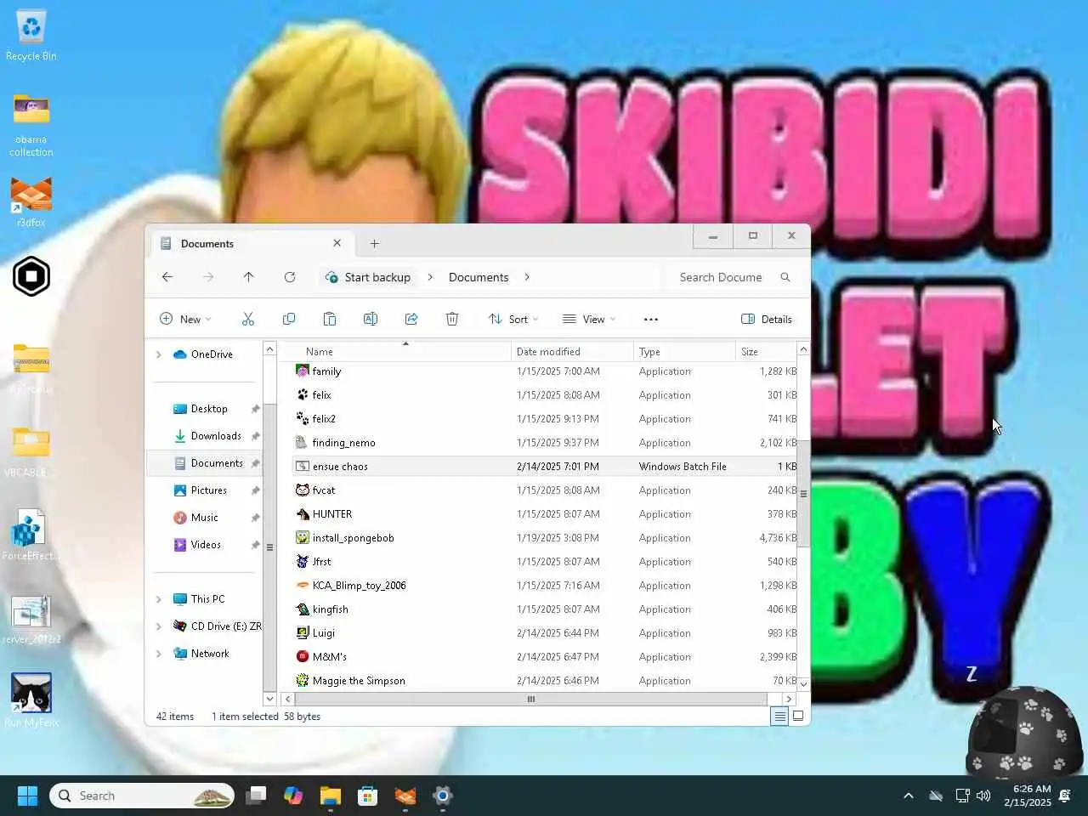Click the Cut scissors icon in toolbar
This screenshot has width=1088, height=816.
click(x=248, y=319)
